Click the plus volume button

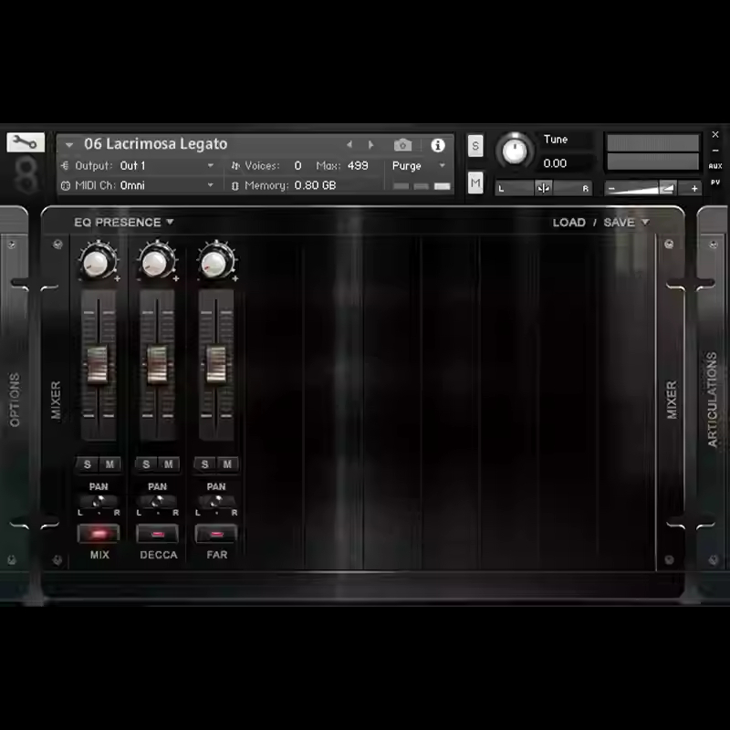pyautogui.click(x=694, y=189)
